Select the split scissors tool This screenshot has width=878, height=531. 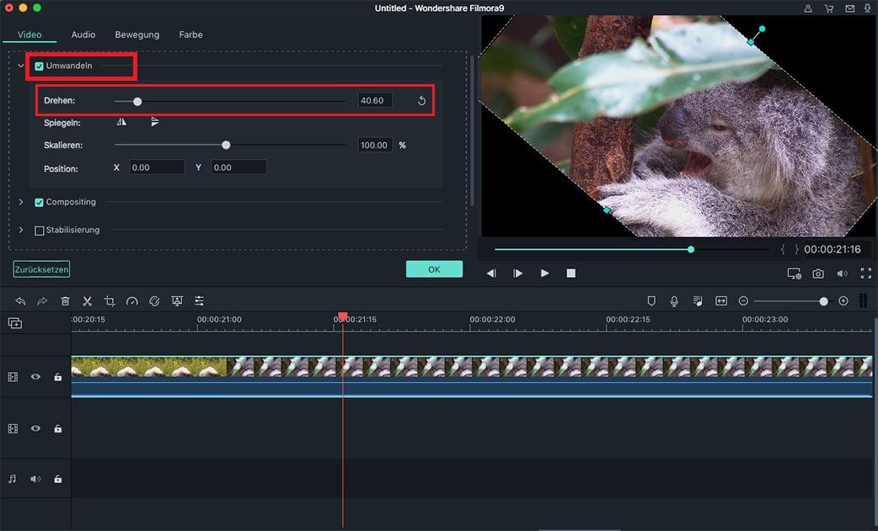(x=88, y=301)
